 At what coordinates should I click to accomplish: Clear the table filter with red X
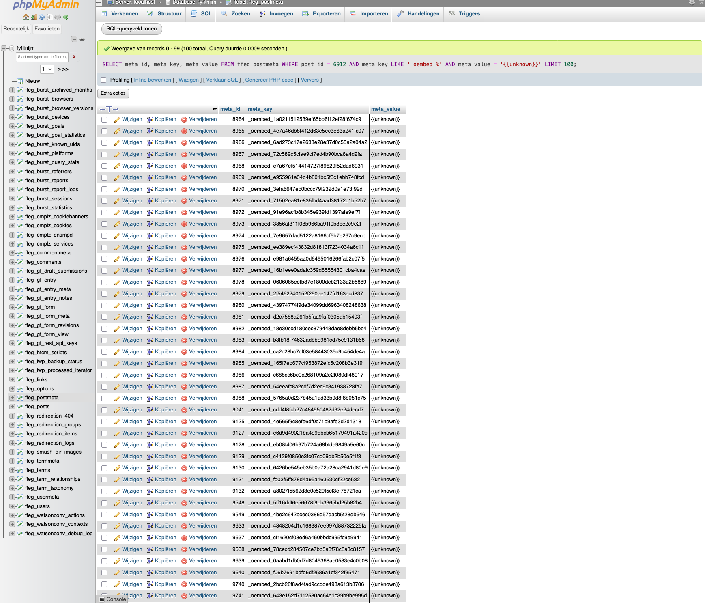click(74, 57)
